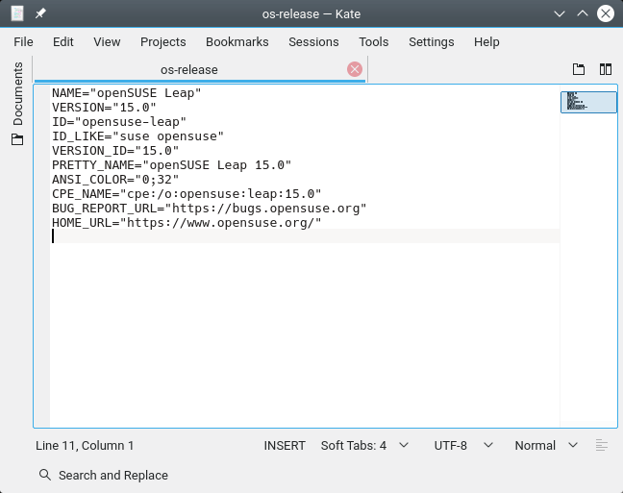
Task: Click the word wrap icon in status bar
Action: coord(602,445)
